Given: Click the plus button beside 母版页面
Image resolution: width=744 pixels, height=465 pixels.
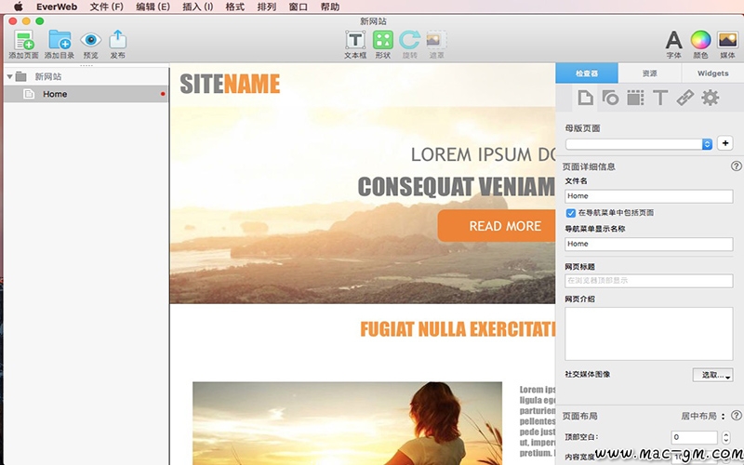Looking at the screenshot, I should pos(725,143).
